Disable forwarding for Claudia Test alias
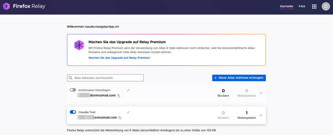Image resolution: width=333 pixels, height=135 pixels. tap(73, 112)
